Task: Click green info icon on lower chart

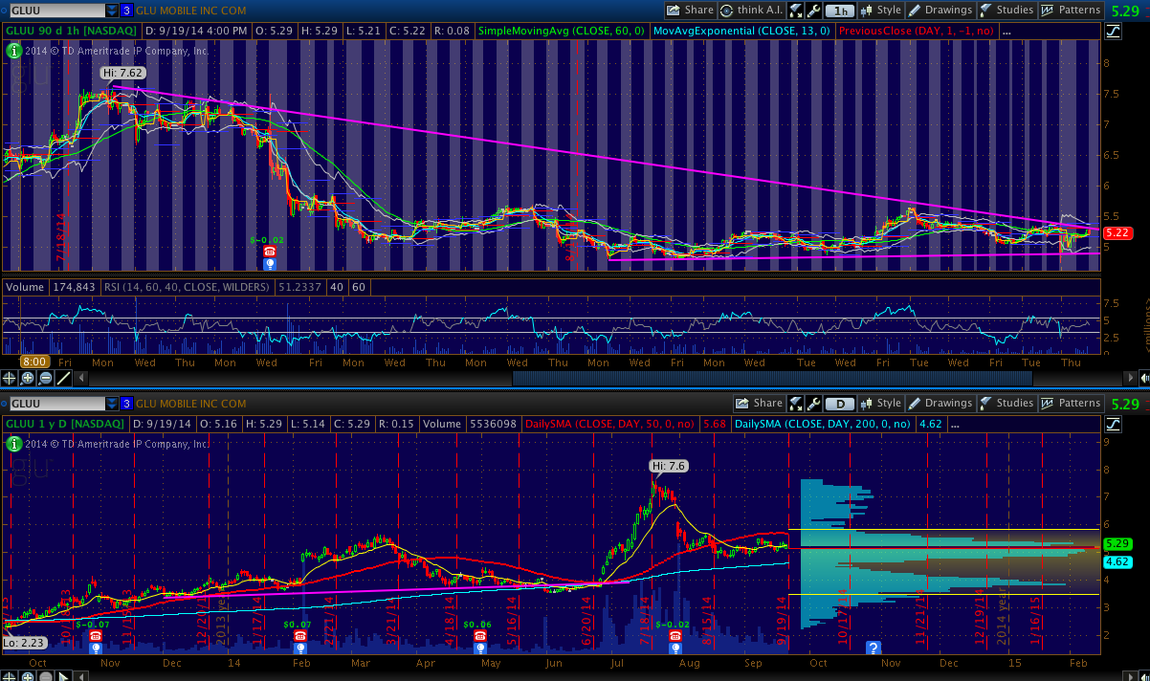Action: click(x=13, y=444)
